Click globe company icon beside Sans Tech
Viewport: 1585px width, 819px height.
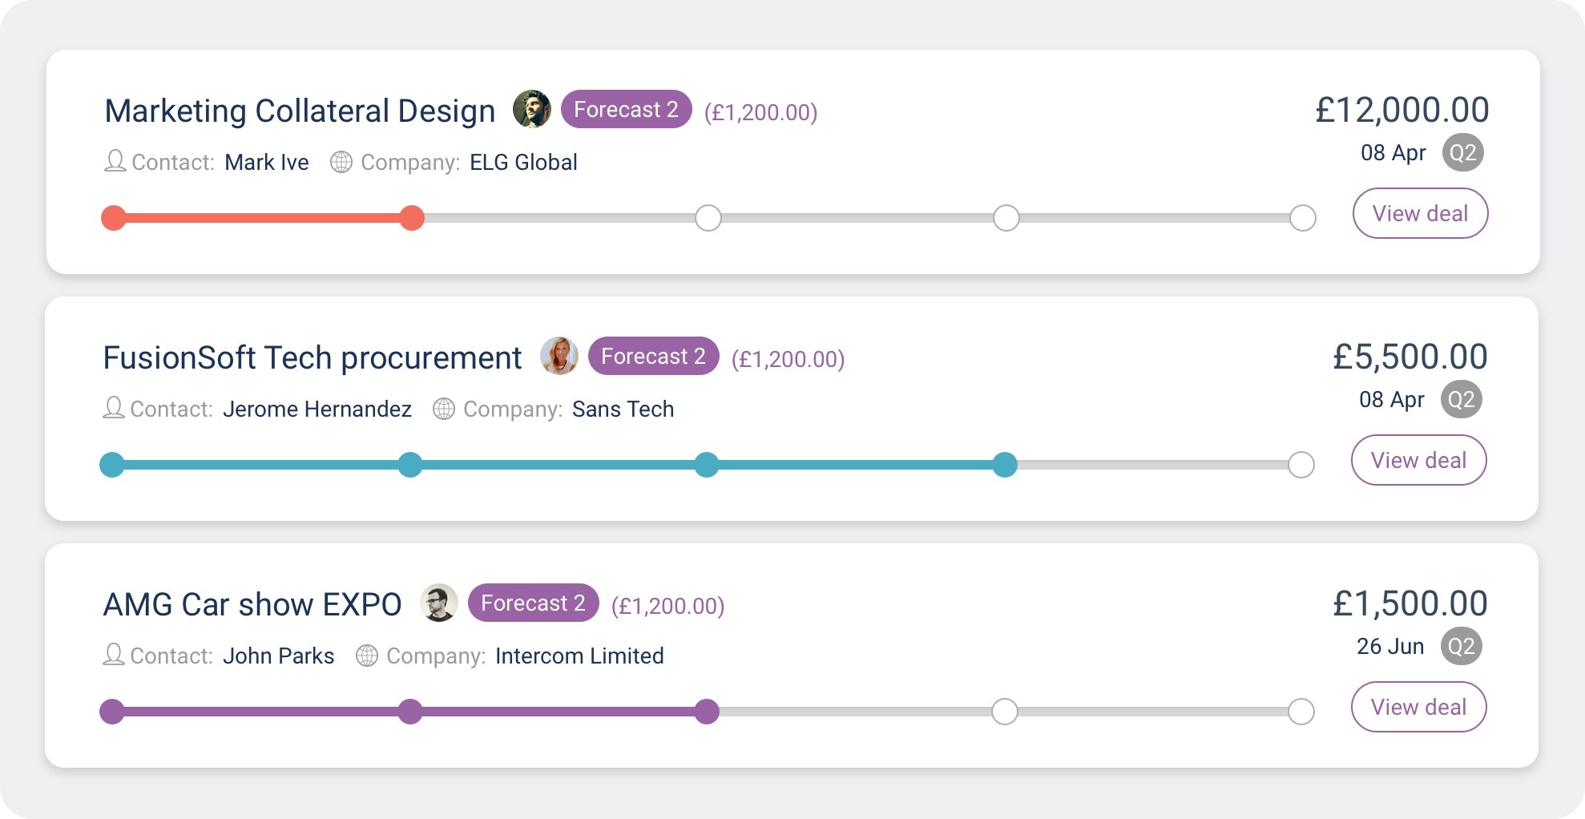click(444, 409)
